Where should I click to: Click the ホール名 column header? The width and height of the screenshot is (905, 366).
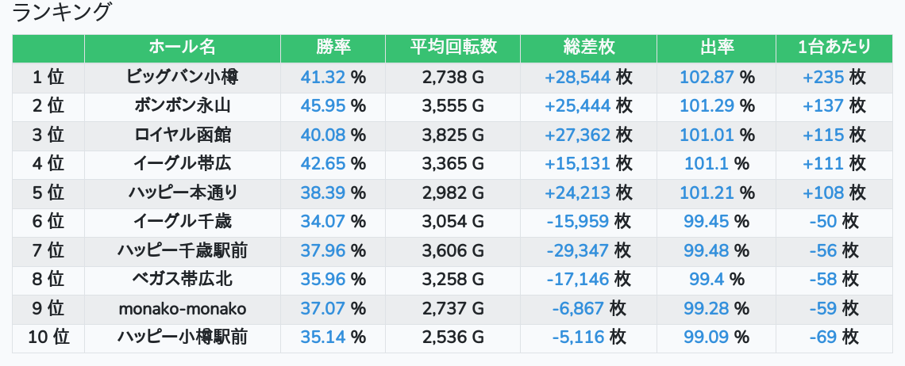pos(183,48)
